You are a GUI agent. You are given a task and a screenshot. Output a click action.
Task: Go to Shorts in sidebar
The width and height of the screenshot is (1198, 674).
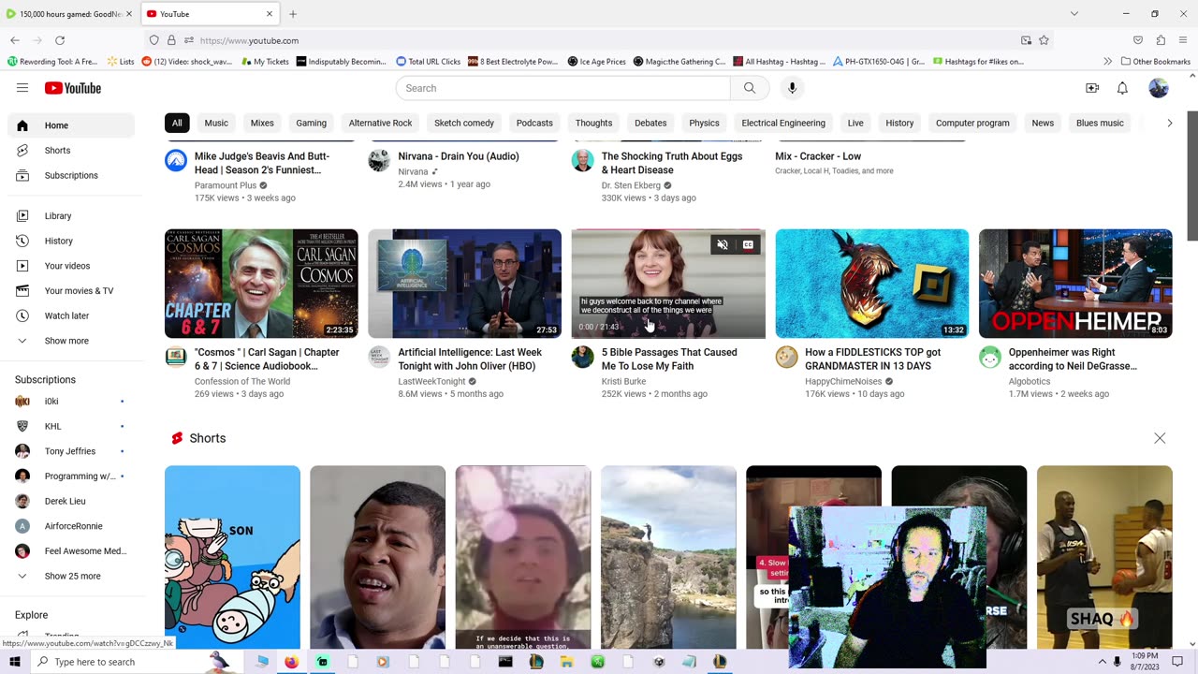(x=71, y=151)
